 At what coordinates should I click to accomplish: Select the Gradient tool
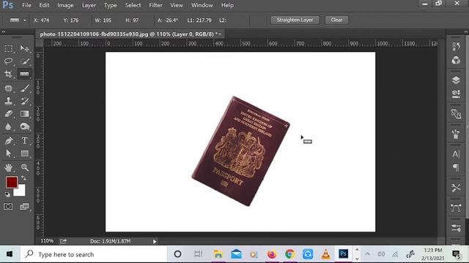(x=24, y=114)
